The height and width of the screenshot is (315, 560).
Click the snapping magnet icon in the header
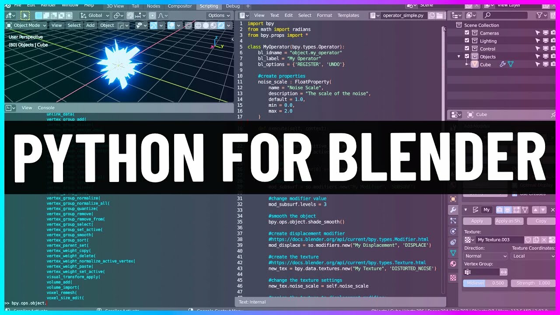pyautogui.click(x=130, y=16)
